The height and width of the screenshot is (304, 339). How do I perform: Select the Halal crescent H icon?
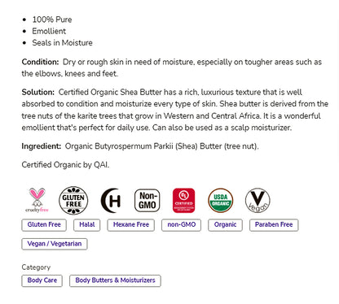(111, 201)
